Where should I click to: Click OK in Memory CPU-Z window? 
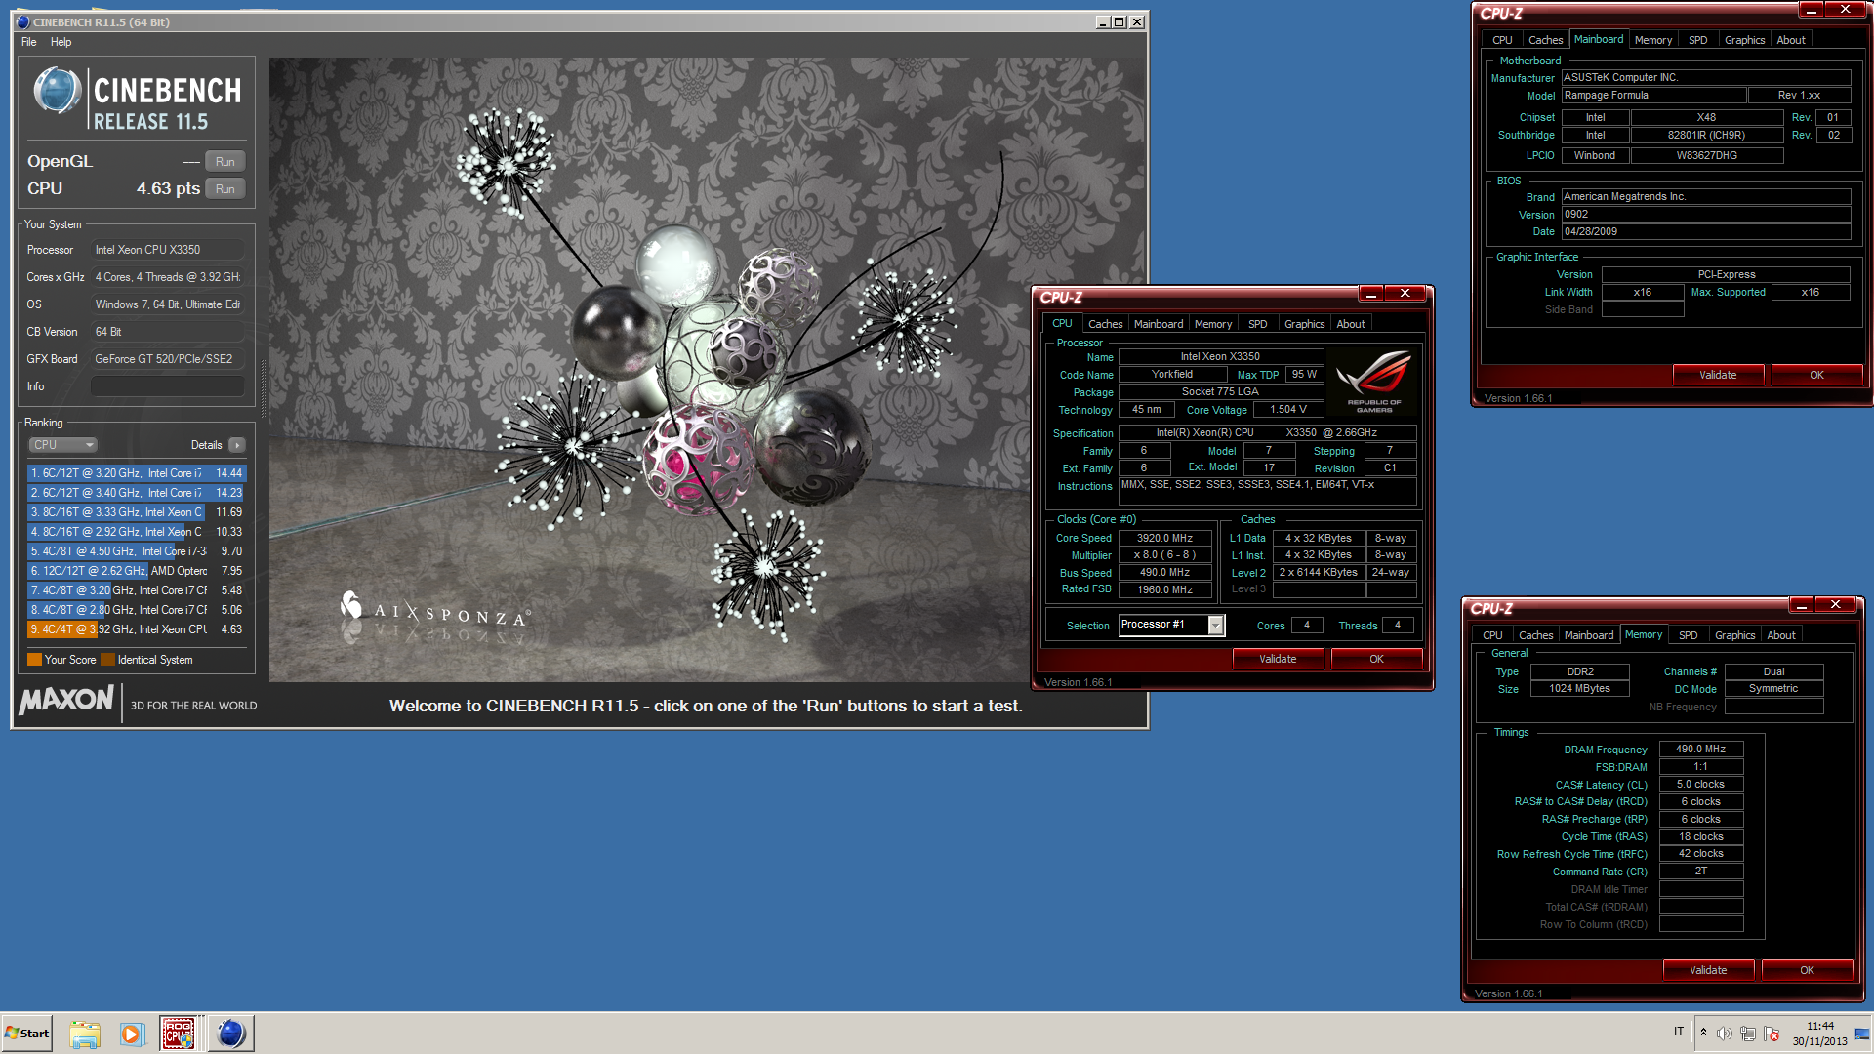click(x=1807, y=970)
